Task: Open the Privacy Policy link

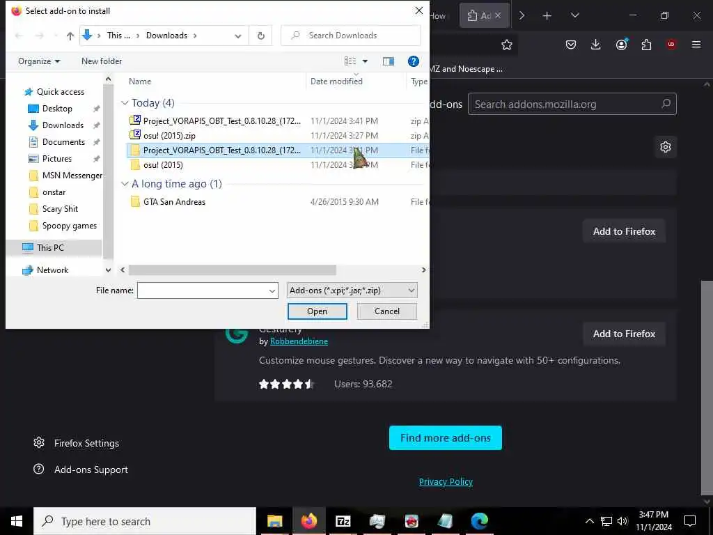Action: click(446, 482)
